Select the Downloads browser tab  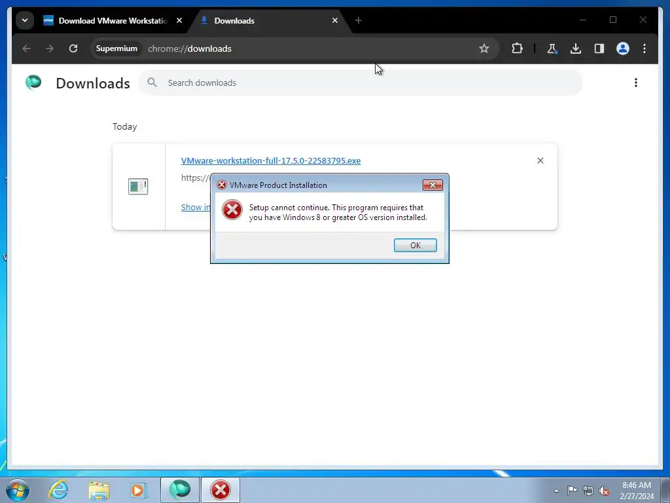269,20
